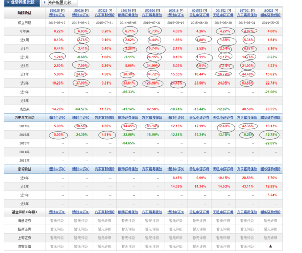The image size is (302, 253).
Task: Click the 近1周 row label
Action: tap(25, 40)
